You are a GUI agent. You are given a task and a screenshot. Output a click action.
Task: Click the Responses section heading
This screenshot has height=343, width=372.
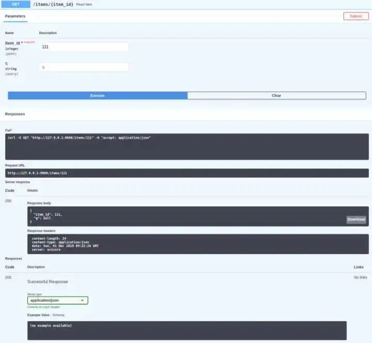click(15, 114)
